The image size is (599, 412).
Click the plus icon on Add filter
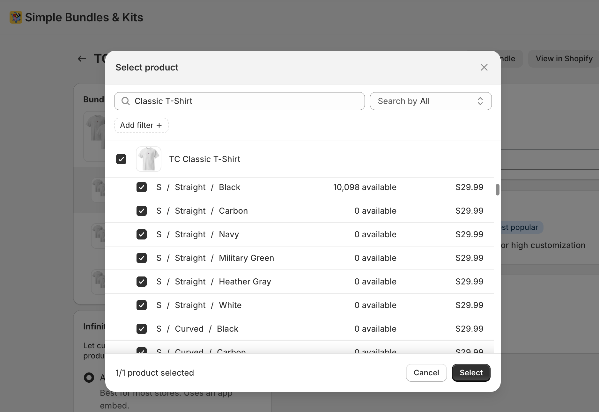click(x=159, y=125)
